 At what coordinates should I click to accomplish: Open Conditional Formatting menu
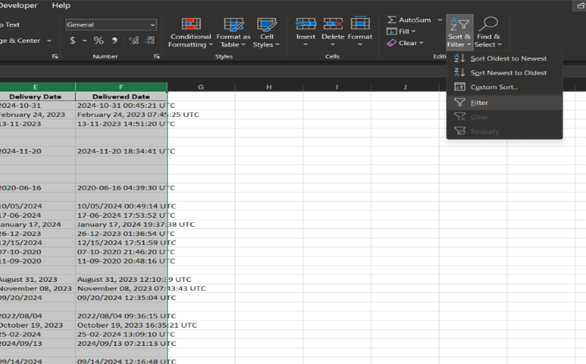pyautogui.click(x=190, y=33)
